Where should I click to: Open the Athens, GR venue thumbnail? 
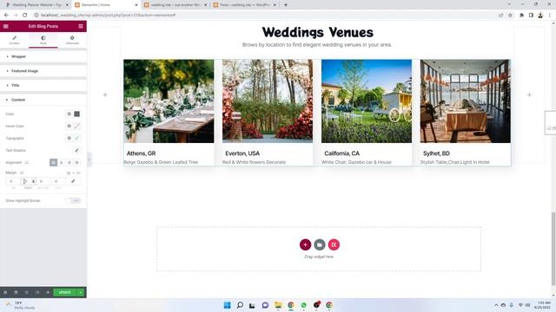[169, 101]
